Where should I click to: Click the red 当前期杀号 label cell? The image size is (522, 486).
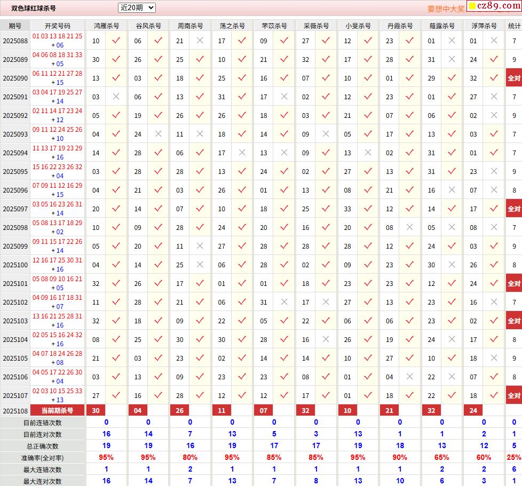click(x=58, y=410)
